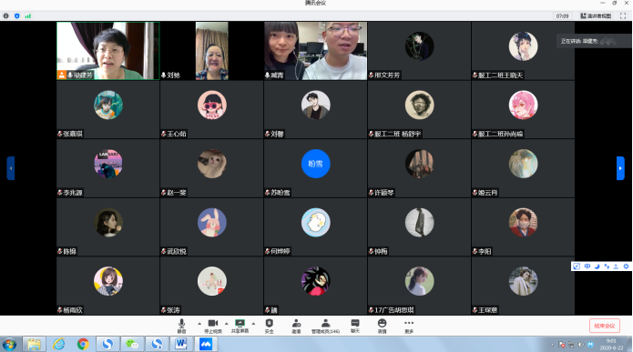Expand share screen options arrow

(253, 324)
